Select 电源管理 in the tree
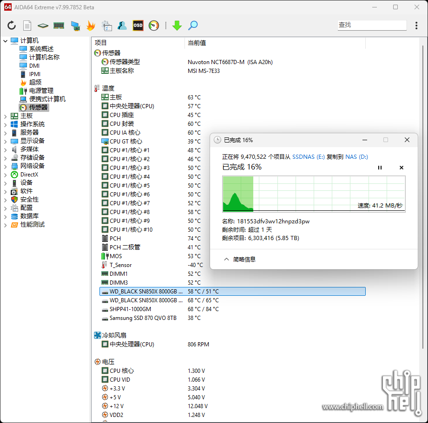This screenshot has width=428, height=423. tap(41, 91)
